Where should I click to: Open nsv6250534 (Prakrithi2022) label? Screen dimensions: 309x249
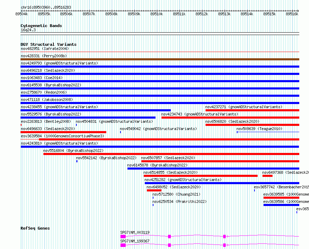pos(179,201)
